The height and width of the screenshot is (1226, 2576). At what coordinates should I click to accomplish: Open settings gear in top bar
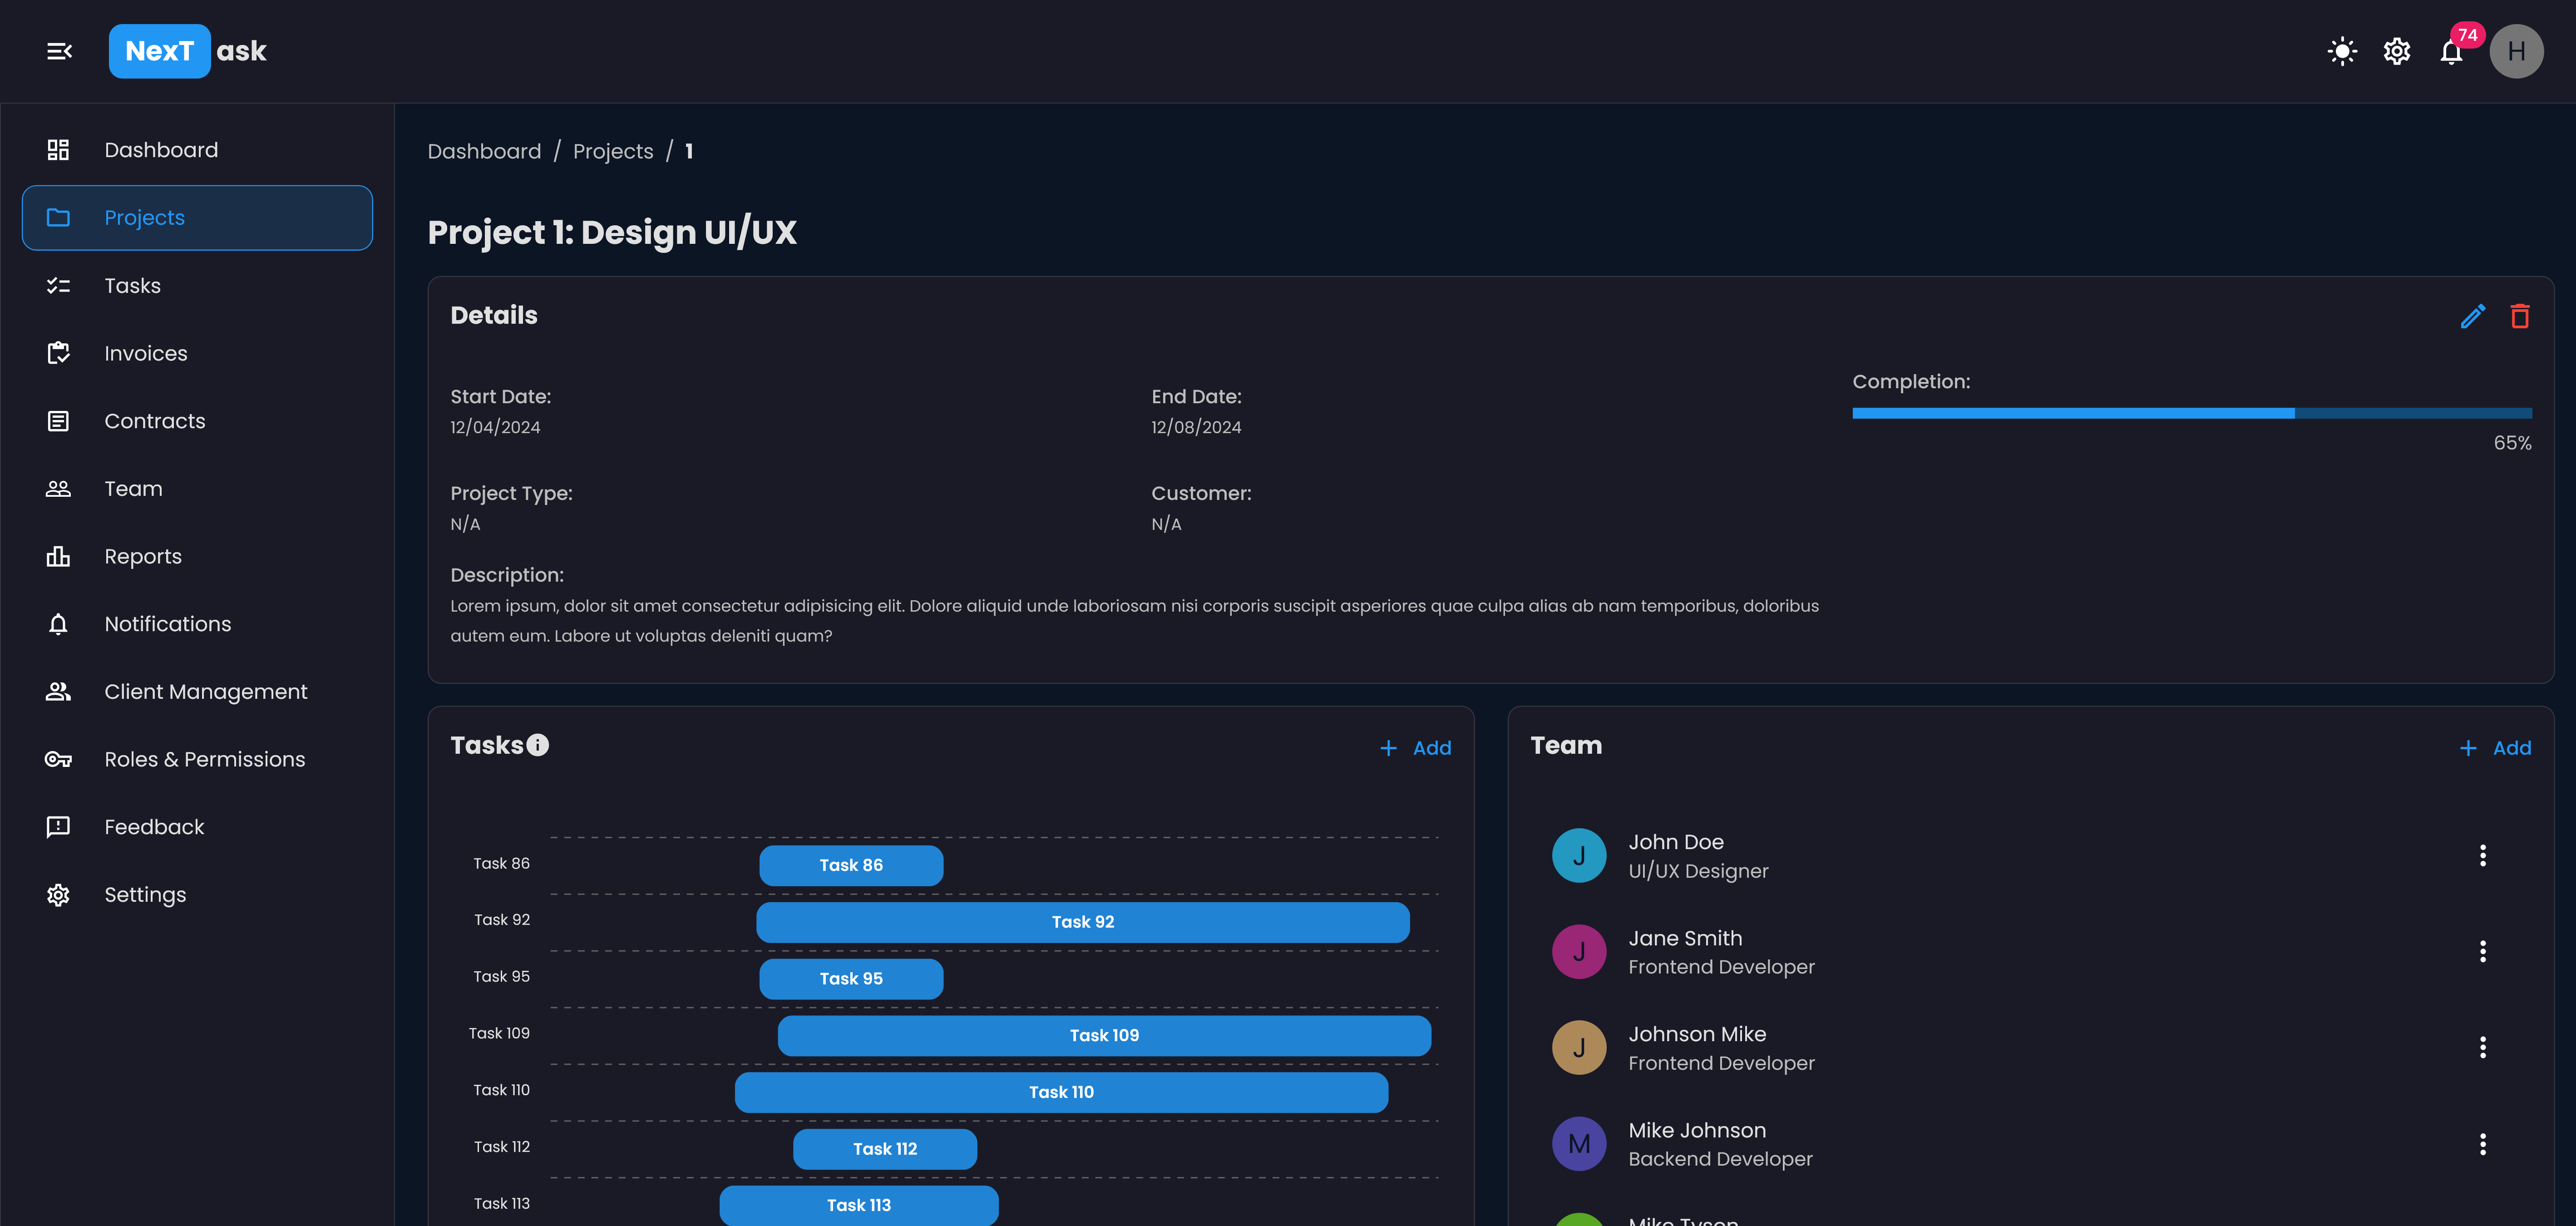pos(2396,51)
